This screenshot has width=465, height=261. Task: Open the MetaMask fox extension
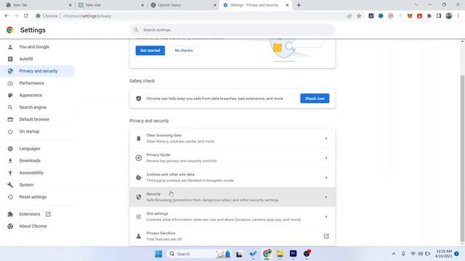tap(410, 16)
